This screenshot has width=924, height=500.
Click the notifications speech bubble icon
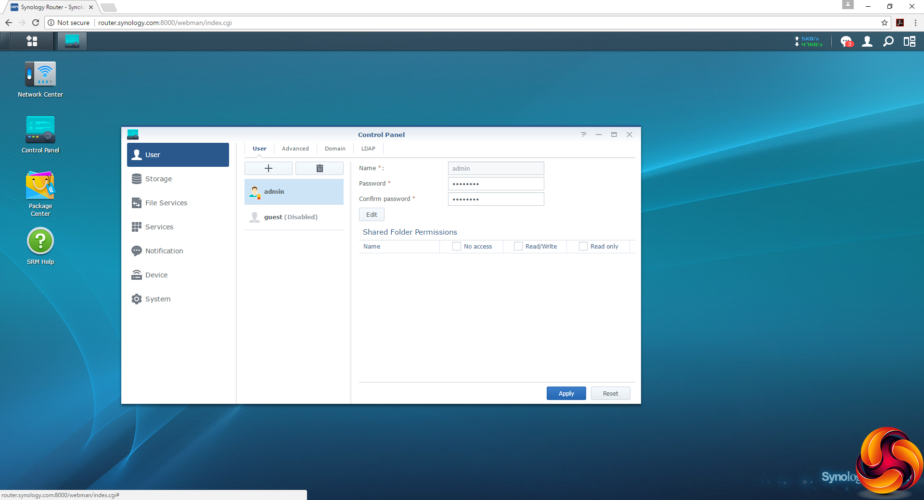pyautogui.click(x=846, y=42)
